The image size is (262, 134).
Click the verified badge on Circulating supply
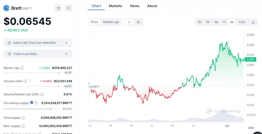pyautogui.click(x=31, y=103)
